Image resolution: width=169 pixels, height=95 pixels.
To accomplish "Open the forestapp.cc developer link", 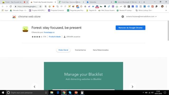I will 49,32.
